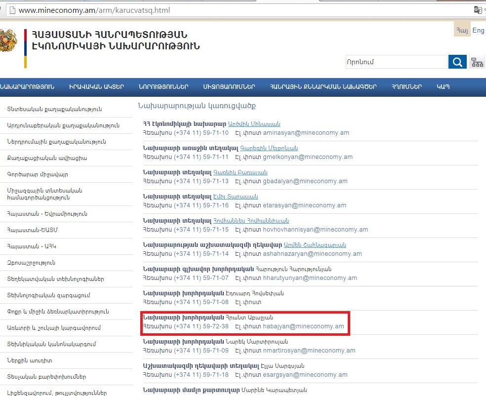Click the blue magnifier search button
Viewport: 486px width, 396px height.
tap(457, 62)
